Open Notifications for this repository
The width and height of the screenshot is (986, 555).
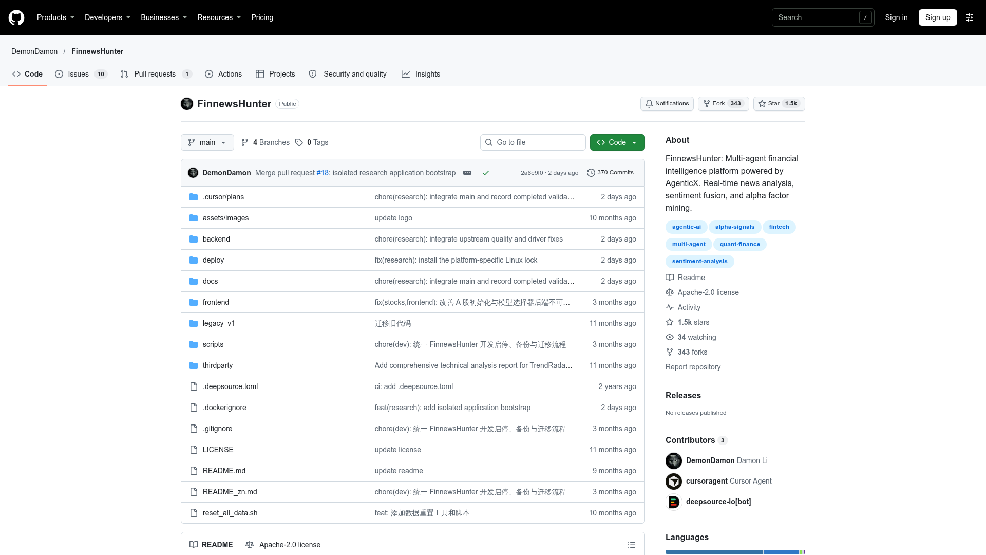pyautogui.click(x=667, y=104)
